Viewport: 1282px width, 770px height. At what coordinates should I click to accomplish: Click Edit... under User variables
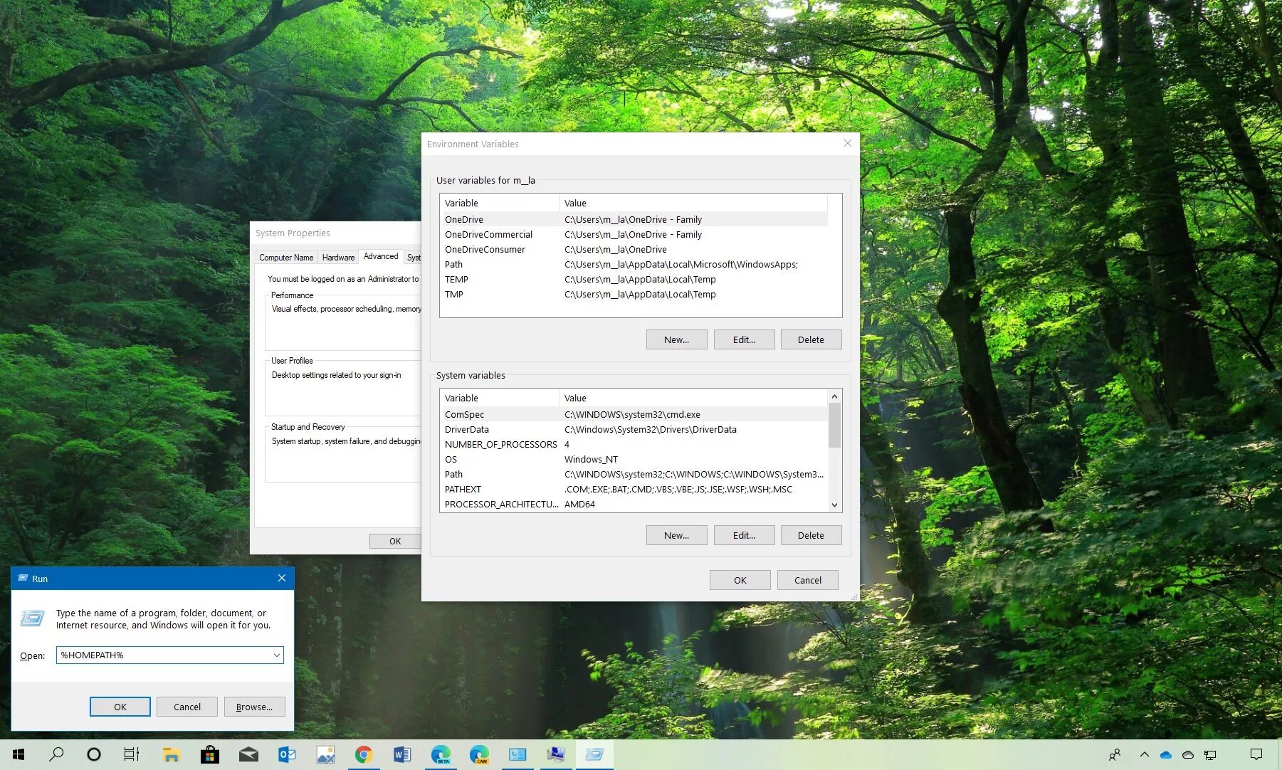tap(744, 339)
